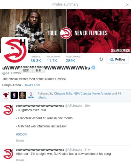The height and width of the screenshot is (163, 131).
Task: Open the Hawks avatar on the 31m tweet
Action: (8, 154)
